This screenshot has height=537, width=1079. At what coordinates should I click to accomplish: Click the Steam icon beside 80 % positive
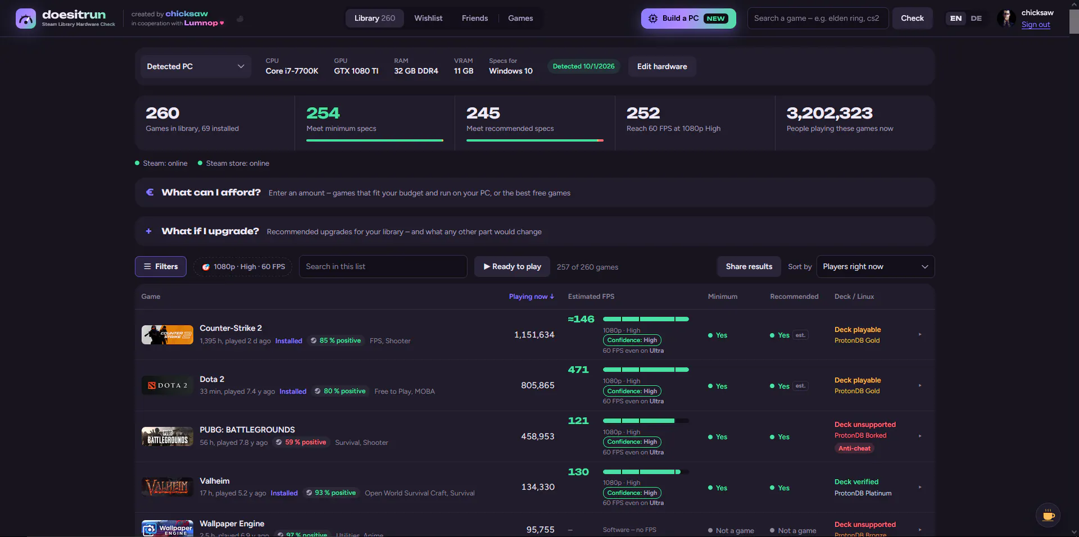pyautogui.click(x=318, y=391)
